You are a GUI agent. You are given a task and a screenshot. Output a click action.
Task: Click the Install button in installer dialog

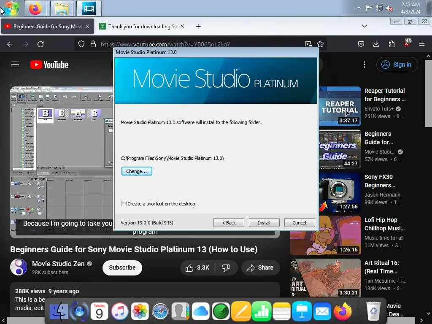(264, 223)
